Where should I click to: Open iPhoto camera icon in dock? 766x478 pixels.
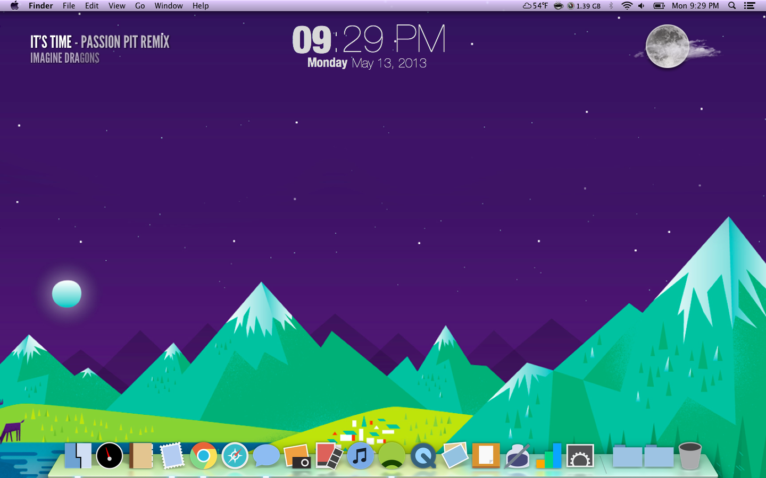tap(297, 456)
